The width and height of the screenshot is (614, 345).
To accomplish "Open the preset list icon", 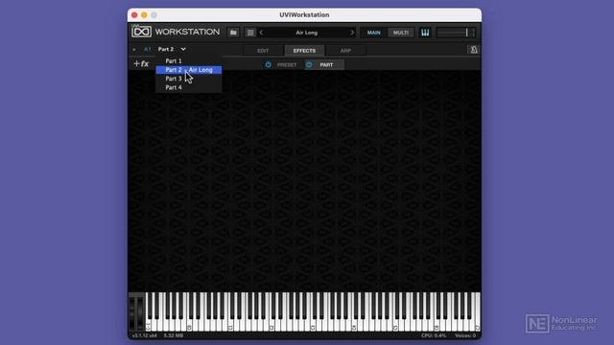I will point(250,33).
